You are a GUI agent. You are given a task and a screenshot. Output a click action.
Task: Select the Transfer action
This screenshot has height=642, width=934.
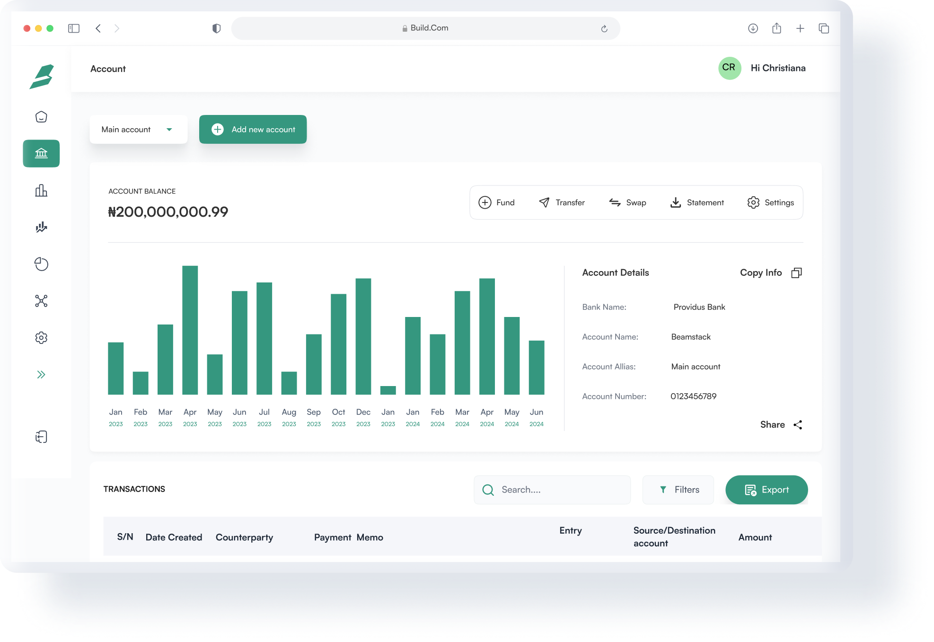(x=562, y=203)
